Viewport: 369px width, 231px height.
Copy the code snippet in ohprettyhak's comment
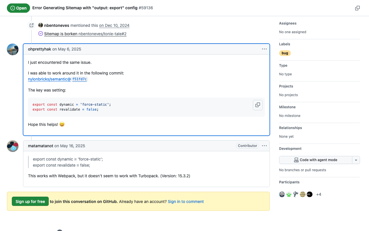257,105
